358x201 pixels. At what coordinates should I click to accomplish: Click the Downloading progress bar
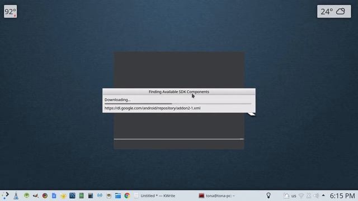pyautogui.click(x=178, y=104)
